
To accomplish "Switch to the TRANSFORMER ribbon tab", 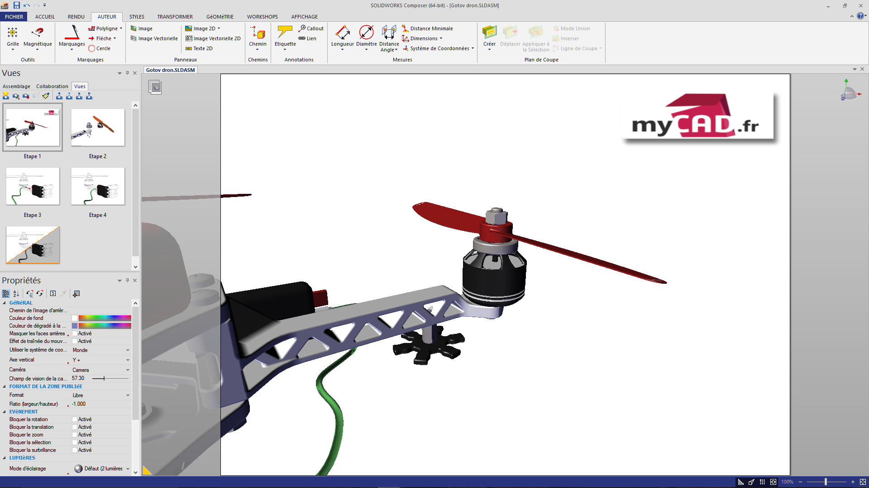I will pos(175,17).
